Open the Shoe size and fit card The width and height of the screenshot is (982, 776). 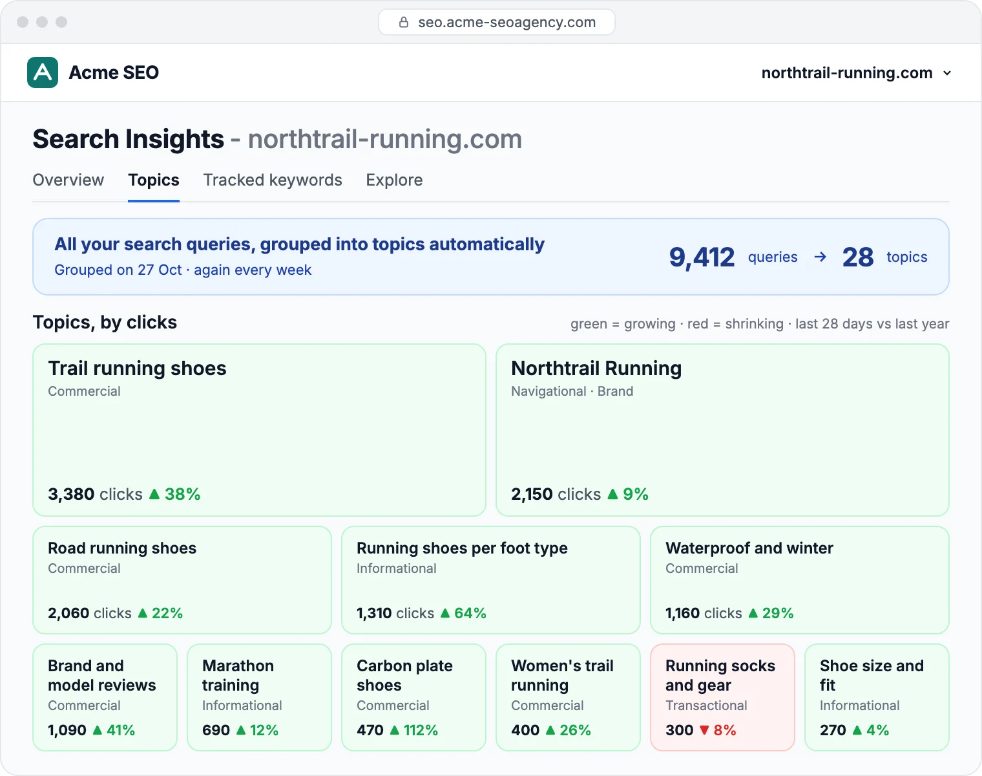(x=877, y=697)
